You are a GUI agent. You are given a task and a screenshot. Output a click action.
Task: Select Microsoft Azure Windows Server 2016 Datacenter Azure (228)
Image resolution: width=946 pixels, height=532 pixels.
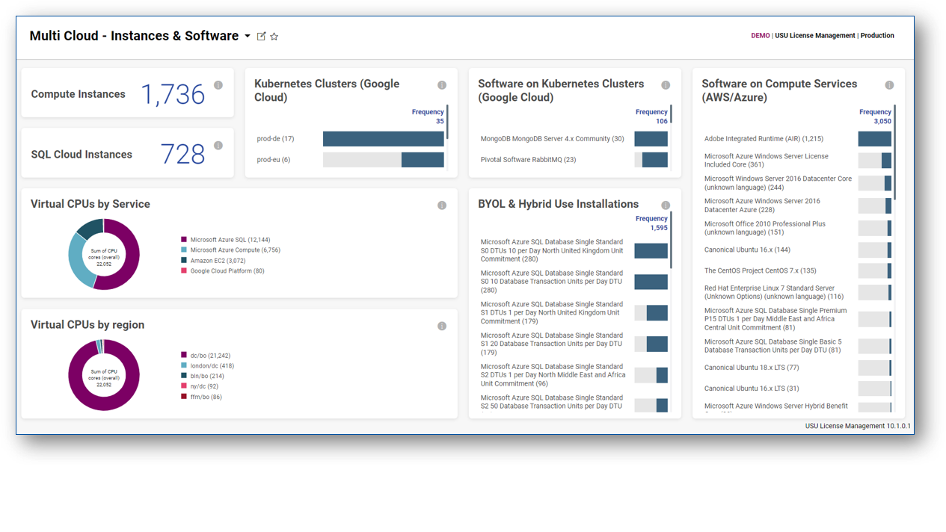click(797, 205)
